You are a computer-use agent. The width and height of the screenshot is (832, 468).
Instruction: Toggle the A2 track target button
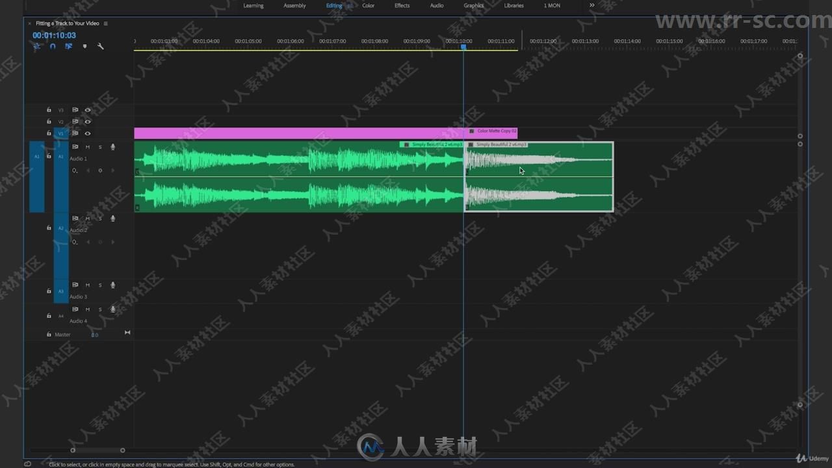(x=61, y=245)
